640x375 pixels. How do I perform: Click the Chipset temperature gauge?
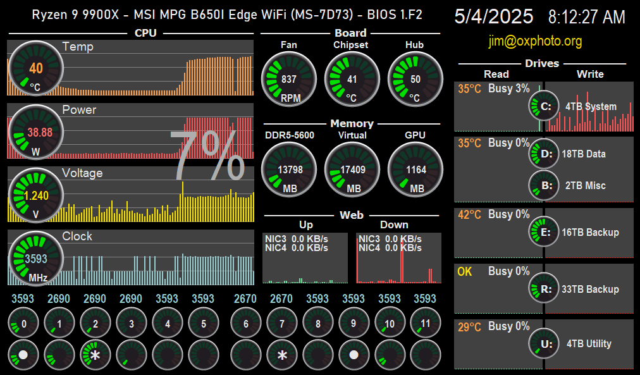click(x=352, y=80)
